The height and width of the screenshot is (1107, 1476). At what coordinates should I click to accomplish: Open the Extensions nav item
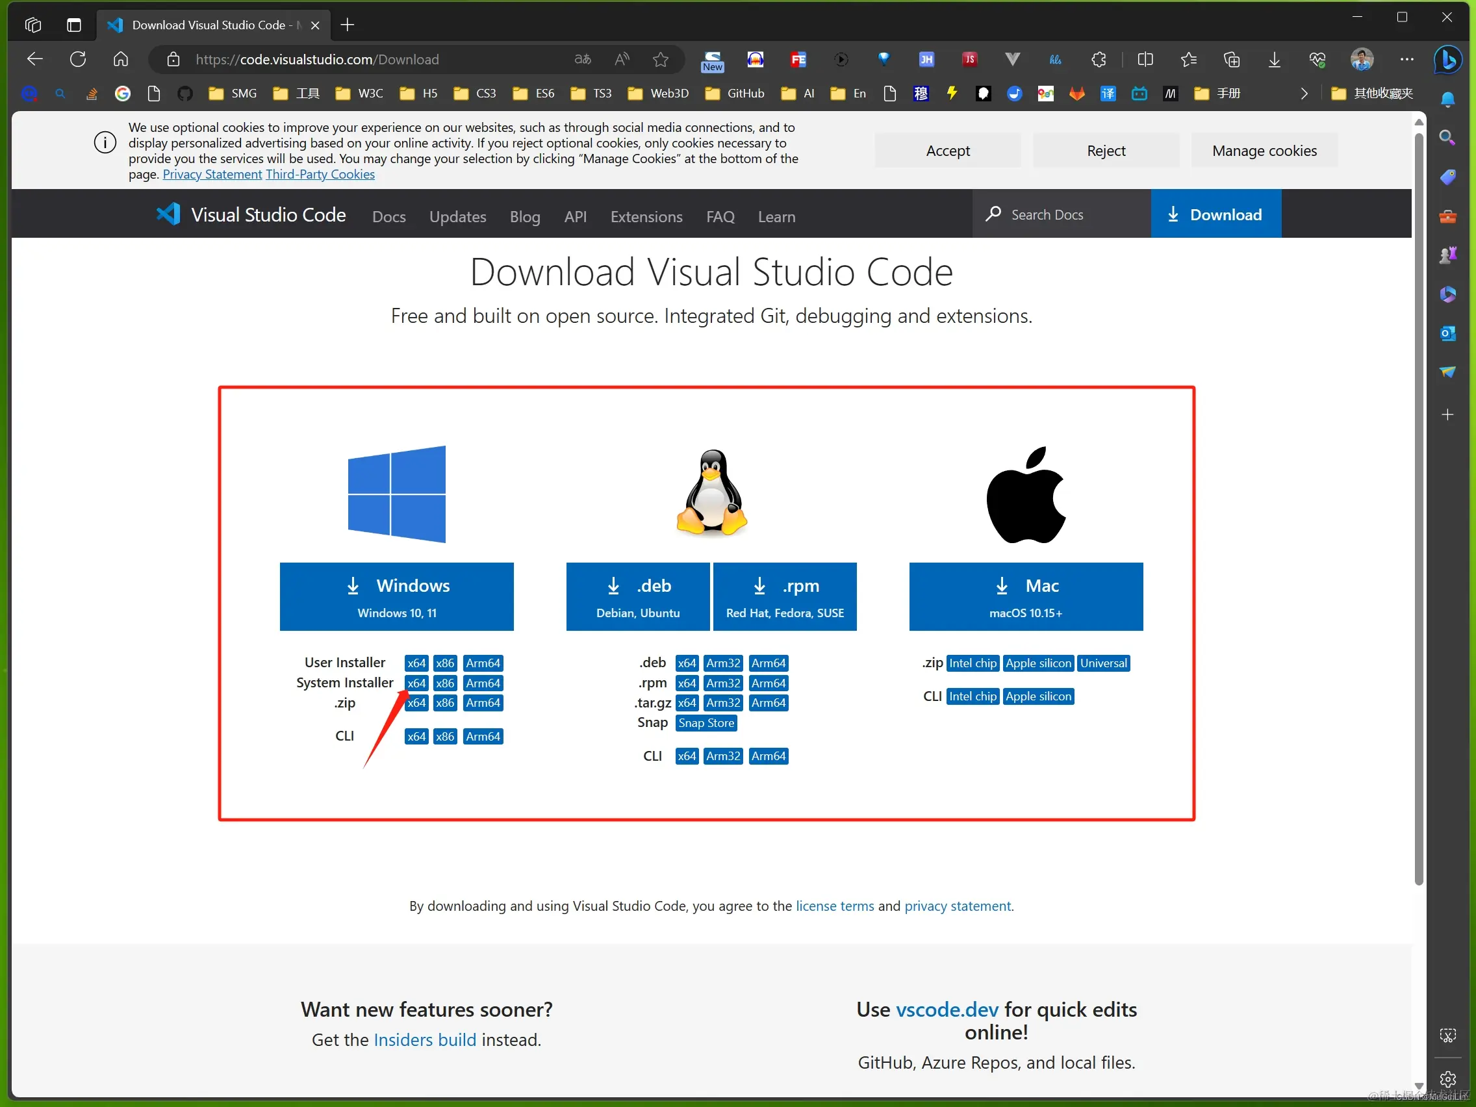(x=646, y=217)
